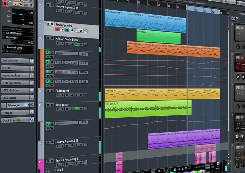Viewport: 245px width, 173px height.
Task: Open Edit Instrument icon on Padshop 01
Action: click(x=72, y=95)
